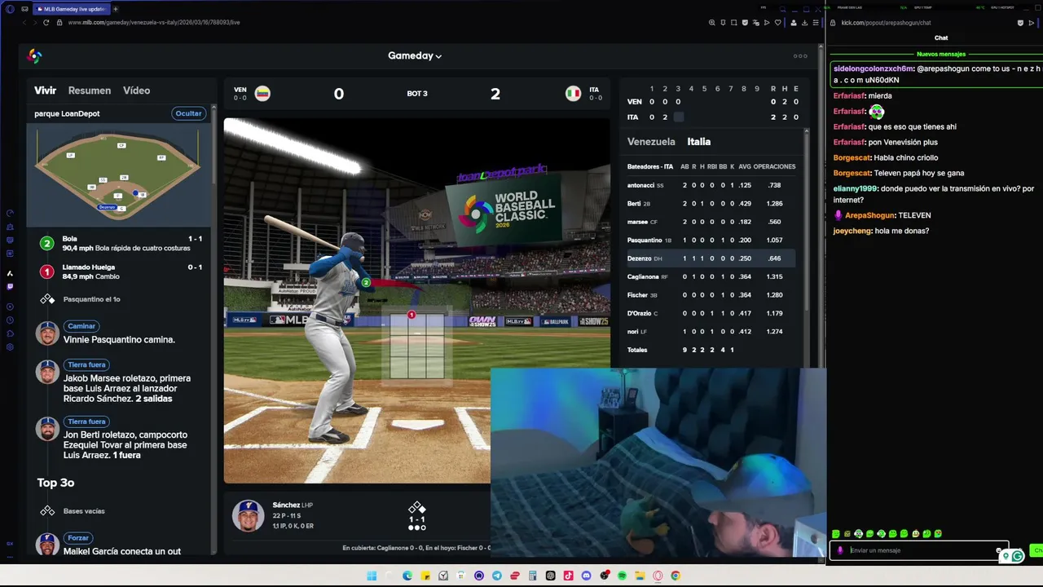Click the MLB address bar URL

point(154,22)
